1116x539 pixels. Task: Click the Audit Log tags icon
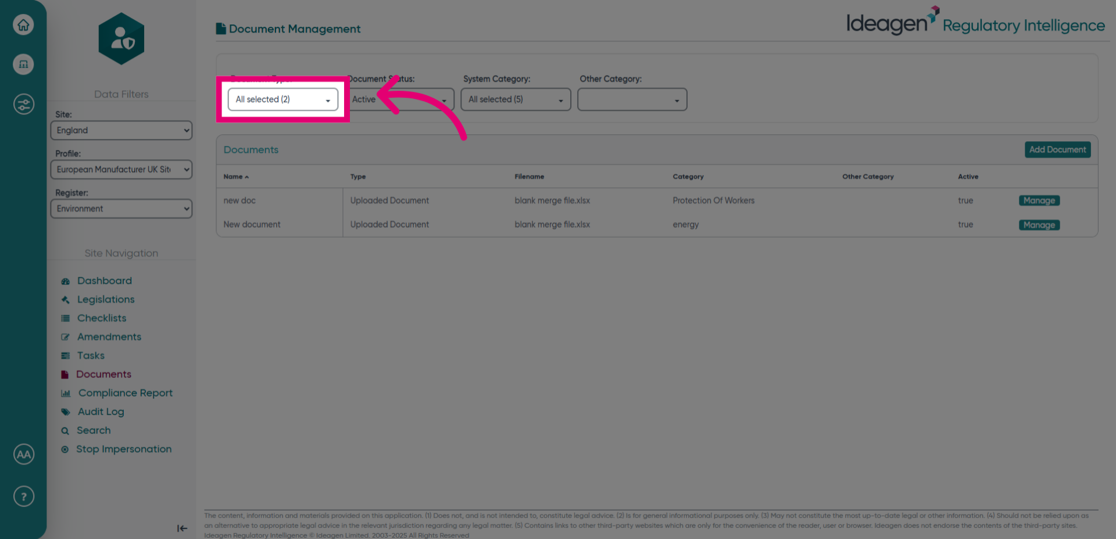pyautogui.click(x=66, y=412)
